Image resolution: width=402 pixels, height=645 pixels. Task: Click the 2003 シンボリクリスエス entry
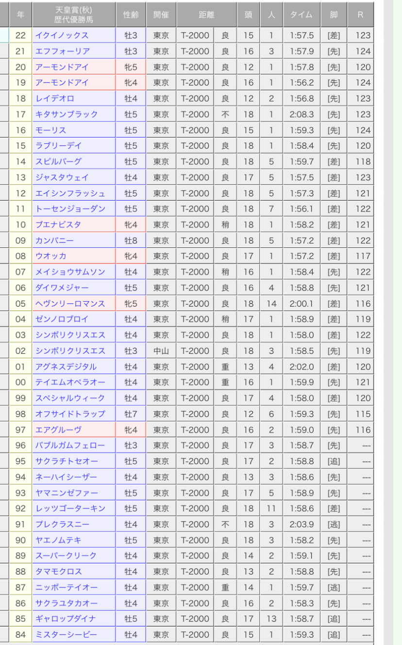pyautogui.click(x=70, y=335)
